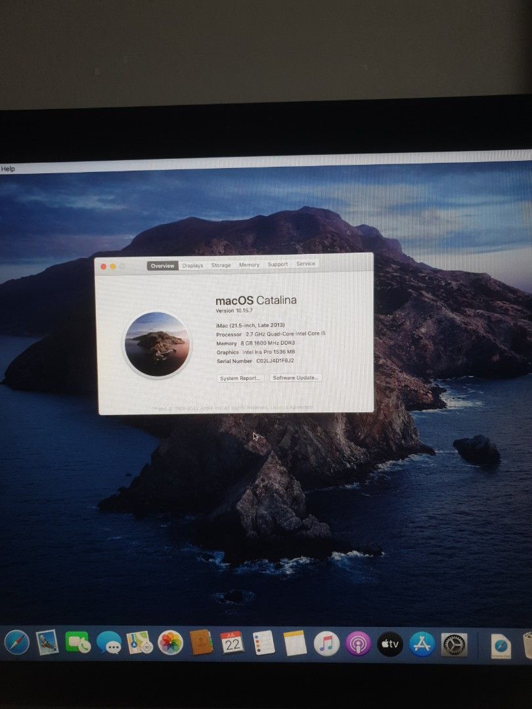Click processor 2.7 GHz Quad-Core text
The image size is (532, 709).
pos(286,333)
